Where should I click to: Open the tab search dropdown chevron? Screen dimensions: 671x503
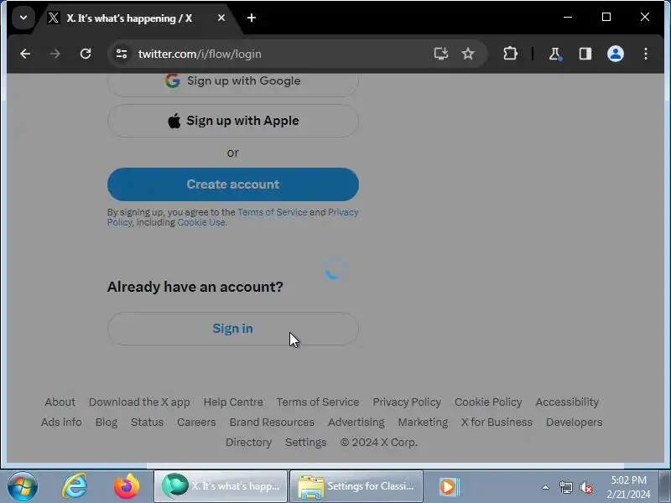(23, 18)
